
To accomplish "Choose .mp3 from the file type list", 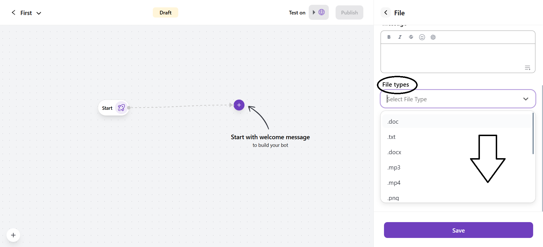I will [394, 167].
